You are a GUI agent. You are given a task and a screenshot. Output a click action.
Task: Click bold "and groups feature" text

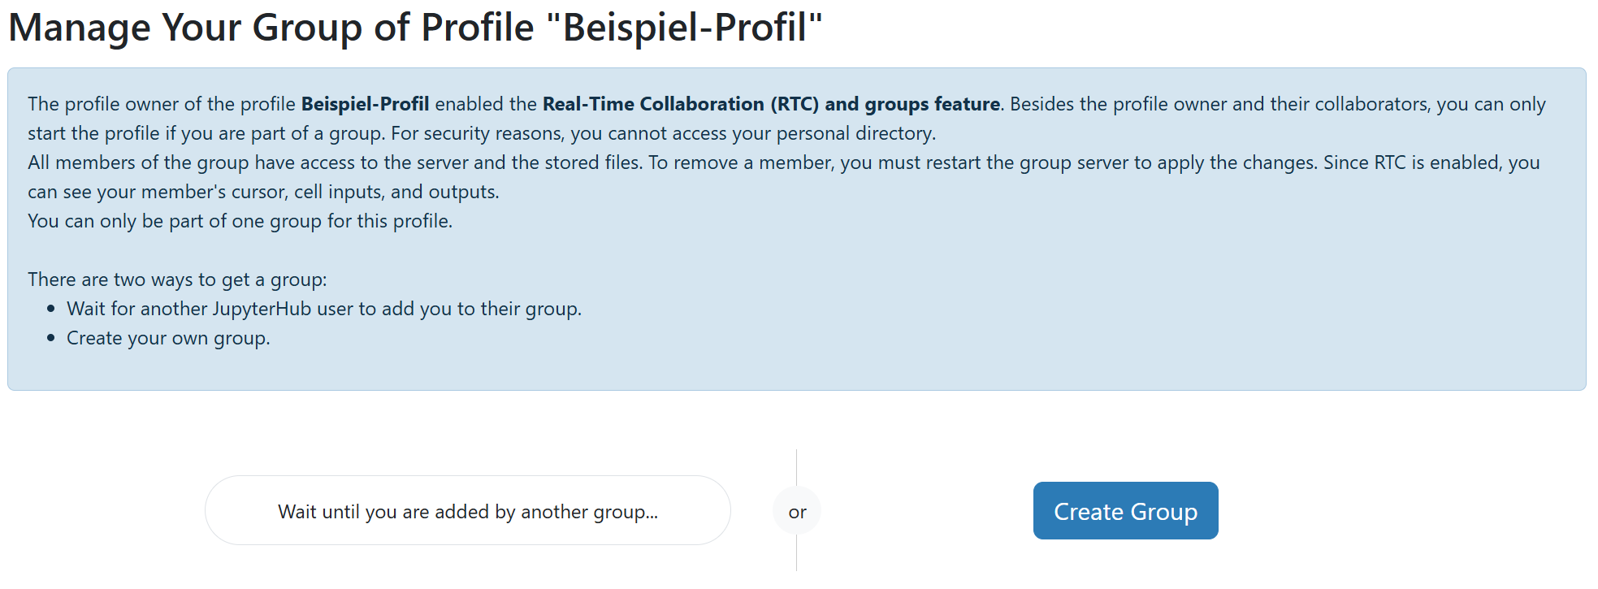pyautogui.click(x=912, y=104)
